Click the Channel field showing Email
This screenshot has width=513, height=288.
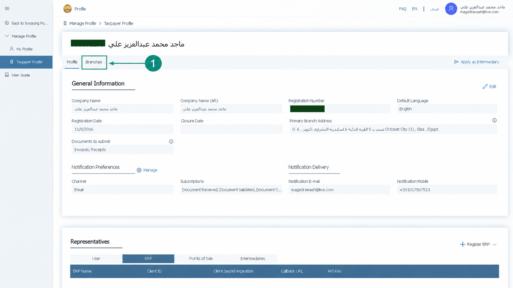tap(123, 190)
